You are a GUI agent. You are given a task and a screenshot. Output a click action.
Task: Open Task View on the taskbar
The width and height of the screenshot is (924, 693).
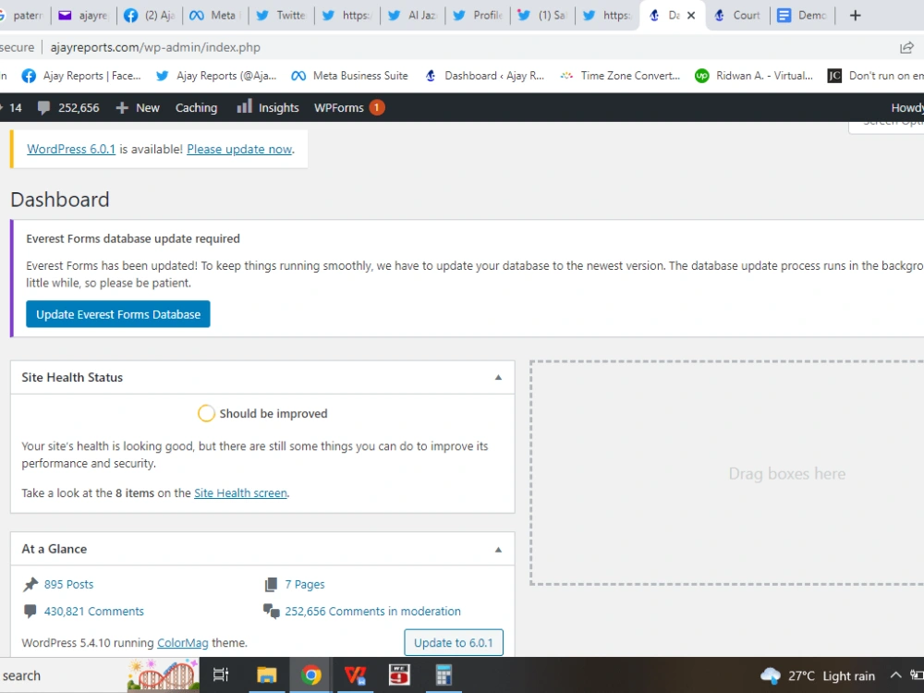(x=221, y=675)
